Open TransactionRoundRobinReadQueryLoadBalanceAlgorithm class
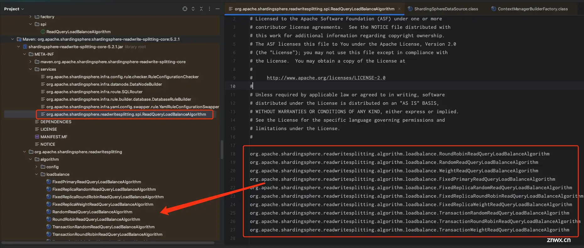The height and width of the screenshot is (248, 584). 107,234
